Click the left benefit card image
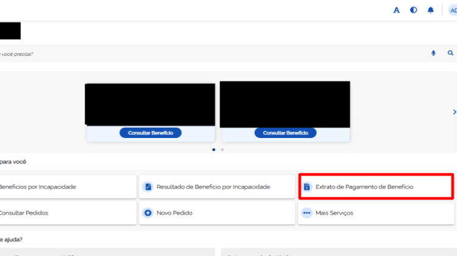Screen dimensions: 457x256 [150, 104]
